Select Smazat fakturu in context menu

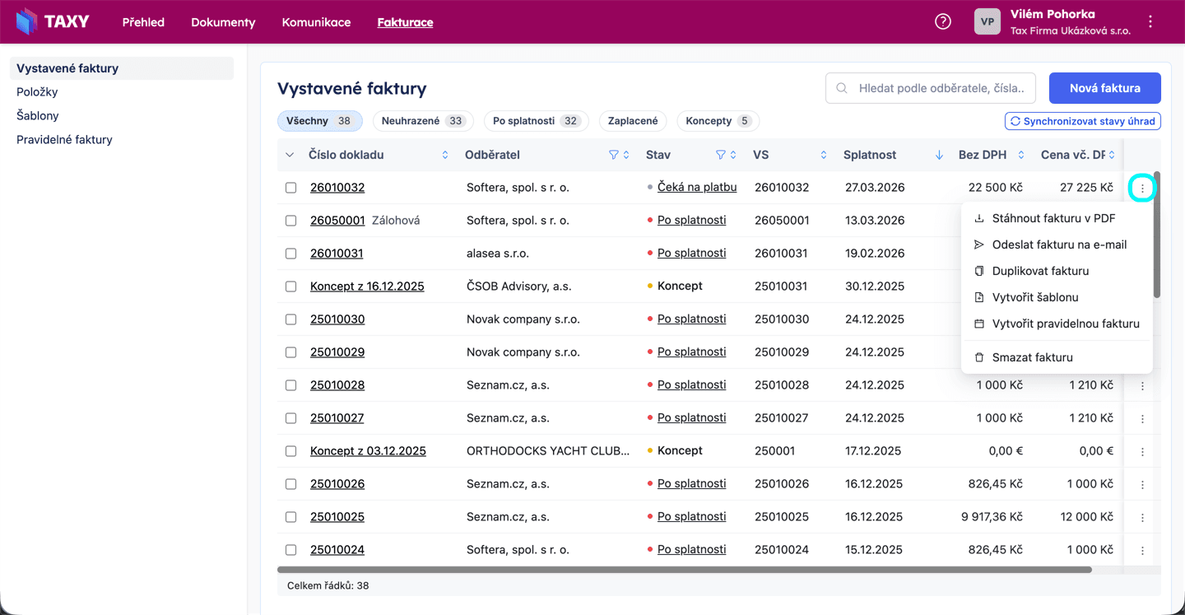click(x=1032, y=357)
